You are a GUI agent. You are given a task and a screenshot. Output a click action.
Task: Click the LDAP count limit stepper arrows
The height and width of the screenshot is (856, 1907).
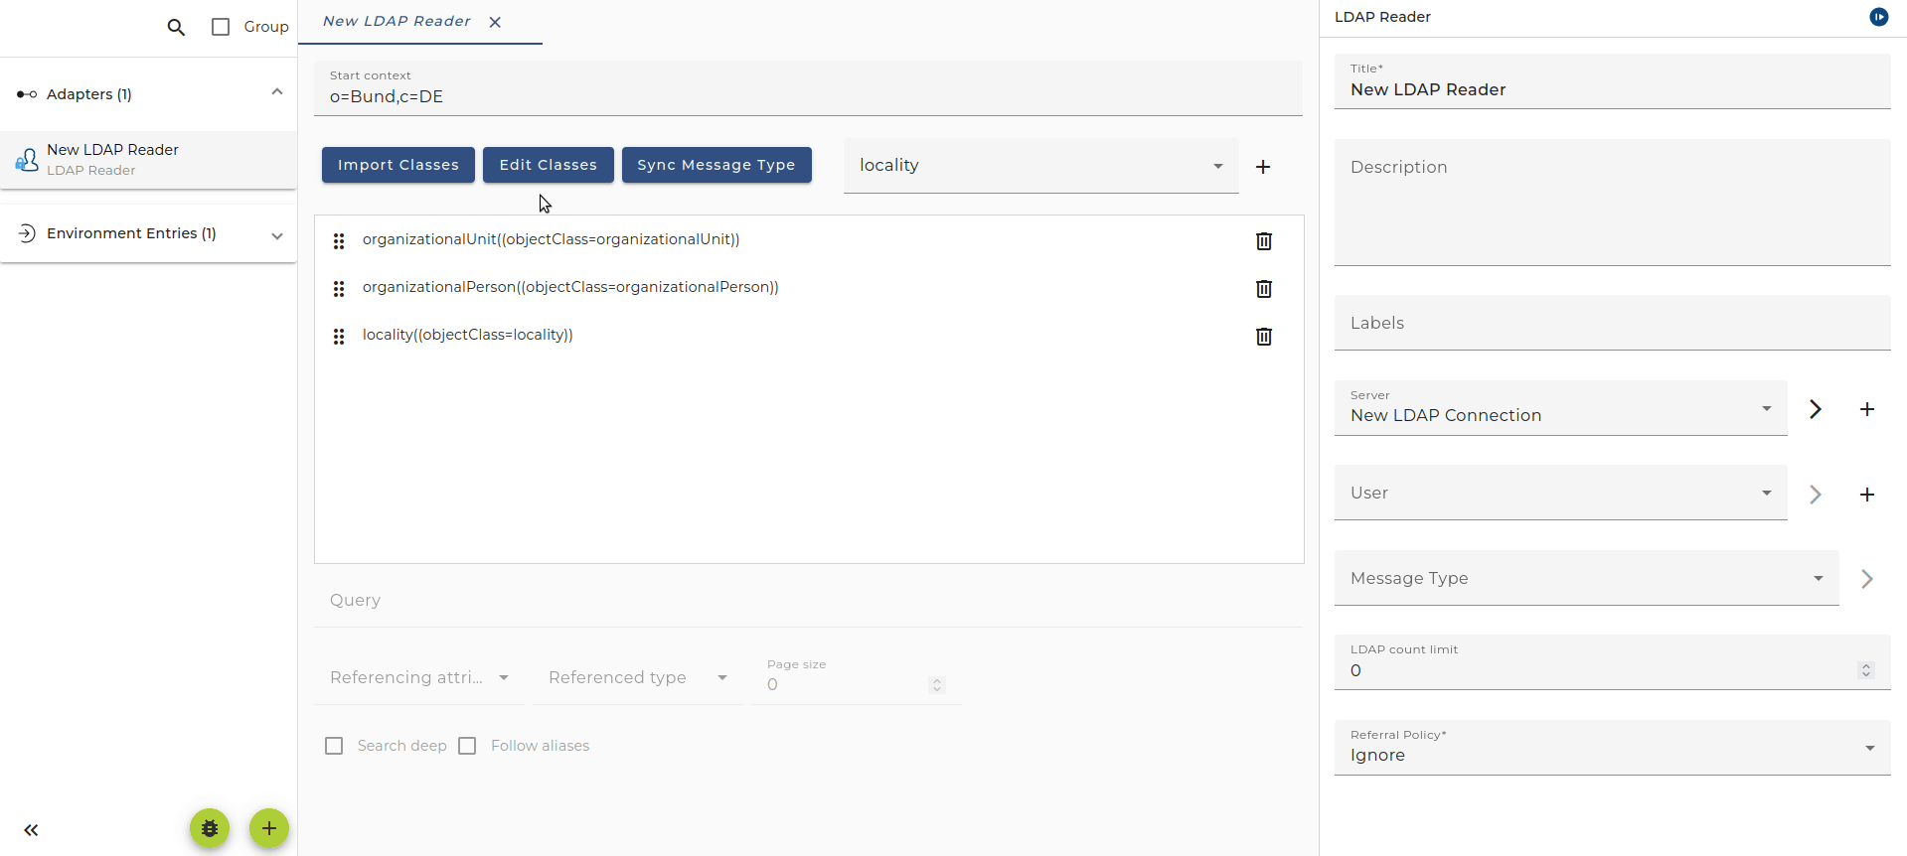point(1865,670)
